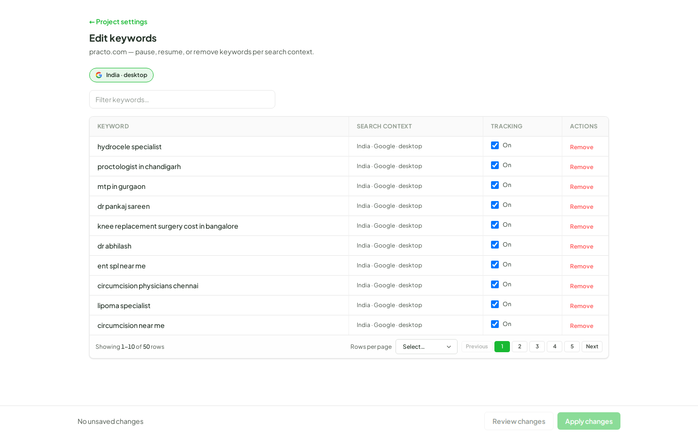This screenshot has width=698, height=436.
Task: Jump to page 3 of keywords
Action: coord(537,347)
